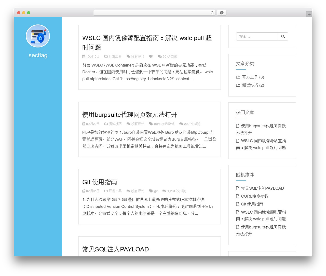Focus the 搜索 search input field
The height and width of the screenshot is (276, 326).
tap(257, 36)
